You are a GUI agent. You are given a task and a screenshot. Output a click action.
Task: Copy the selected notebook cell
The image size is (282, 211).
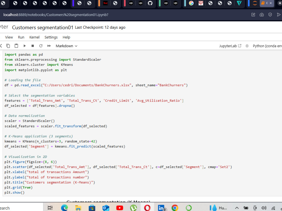pos(8,46)
